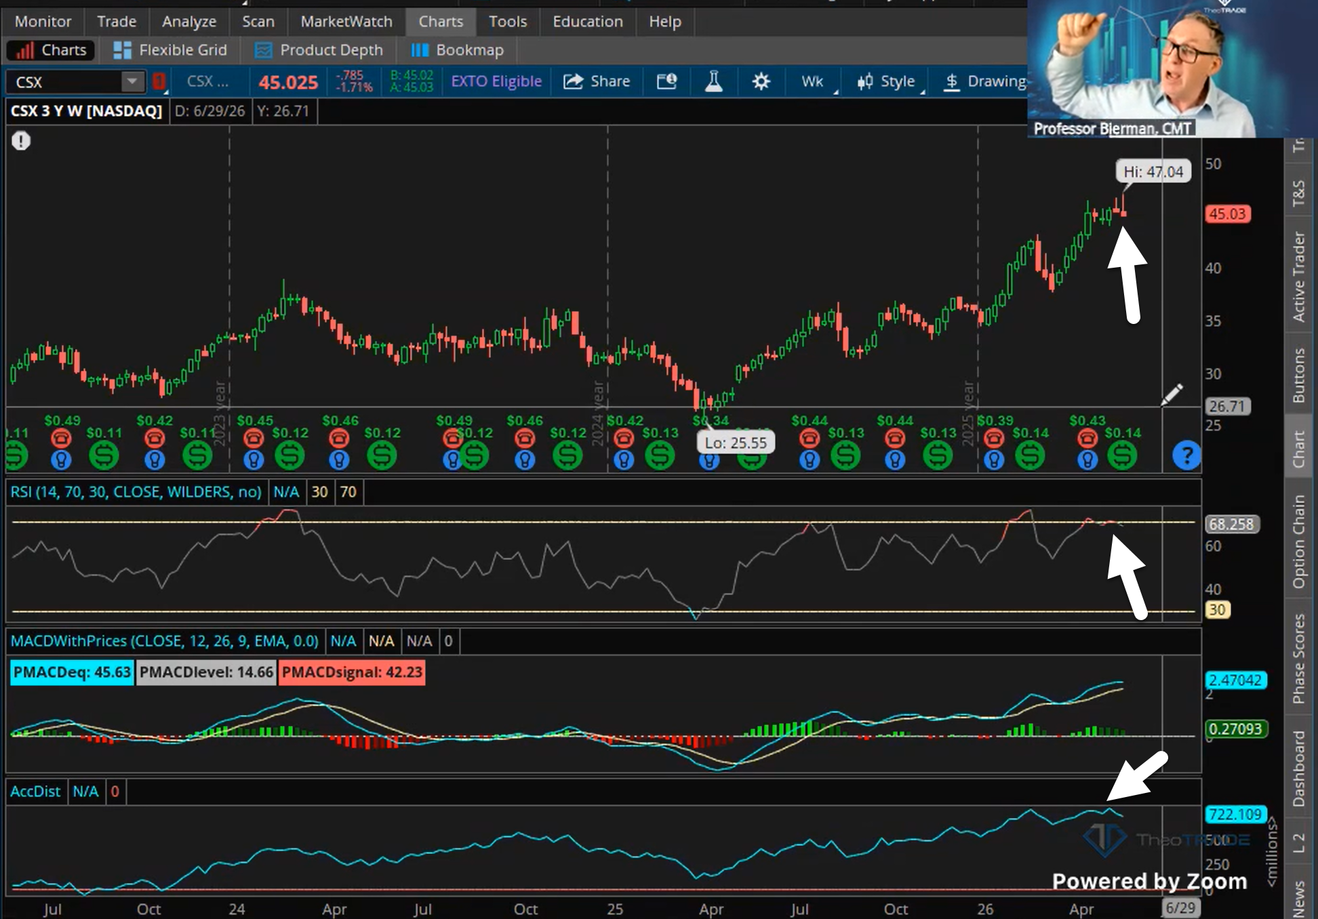
Task: Click the red 45.03 price axis label
Action: click(x=1227, y=213)
